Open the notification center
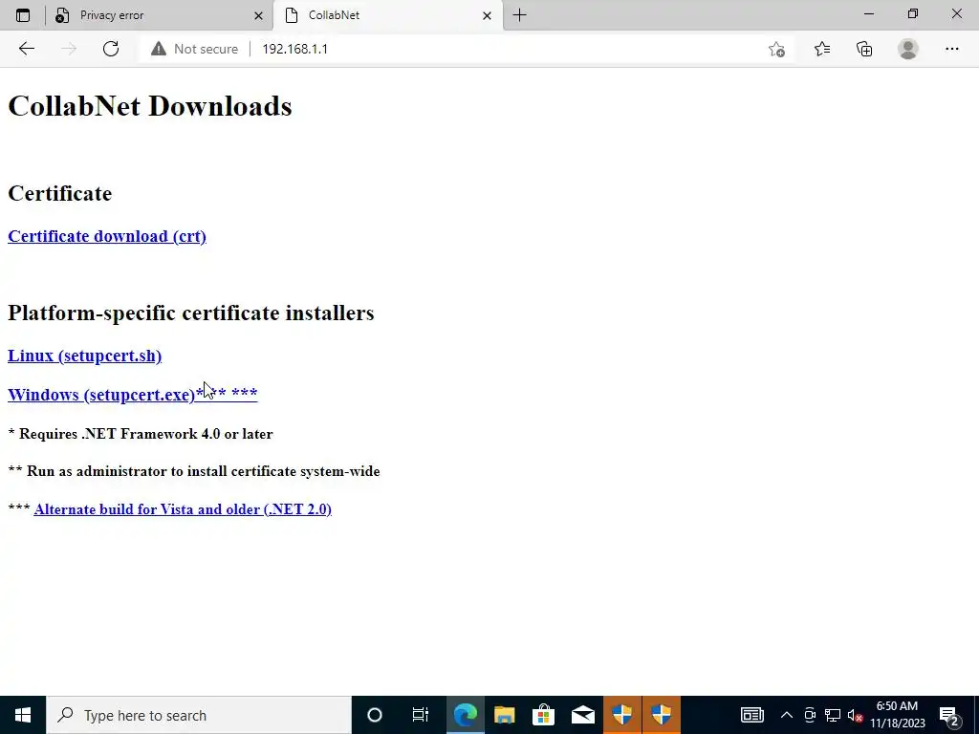Viewport: 979px width, 734px height. pos(948,715)
